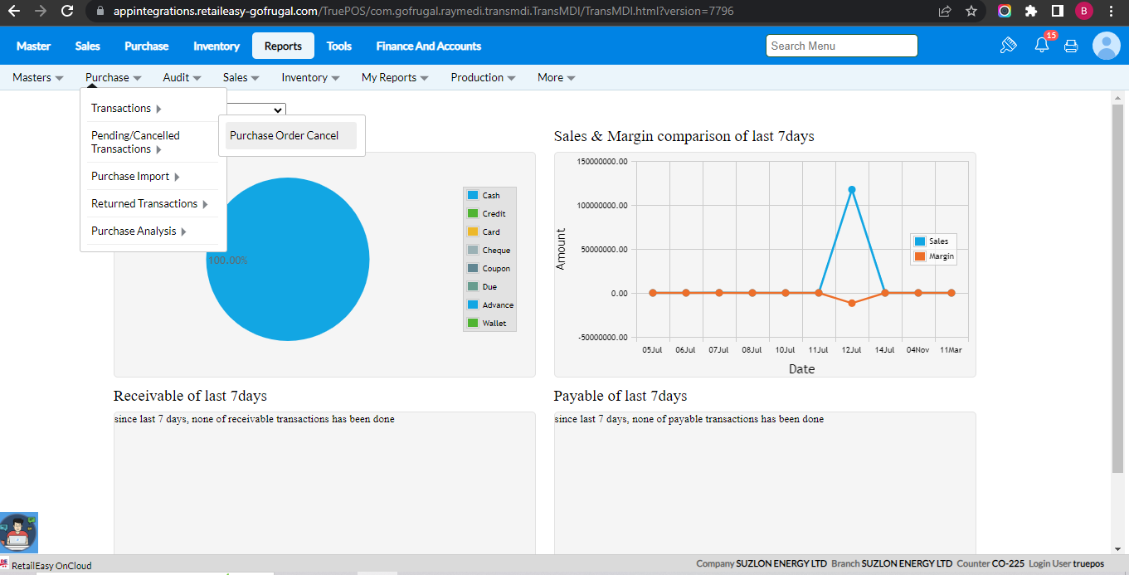This screenshot has width=1129, height=575.
Task: Bookmark page with the star icon
Action: click(x=971, y=12)
